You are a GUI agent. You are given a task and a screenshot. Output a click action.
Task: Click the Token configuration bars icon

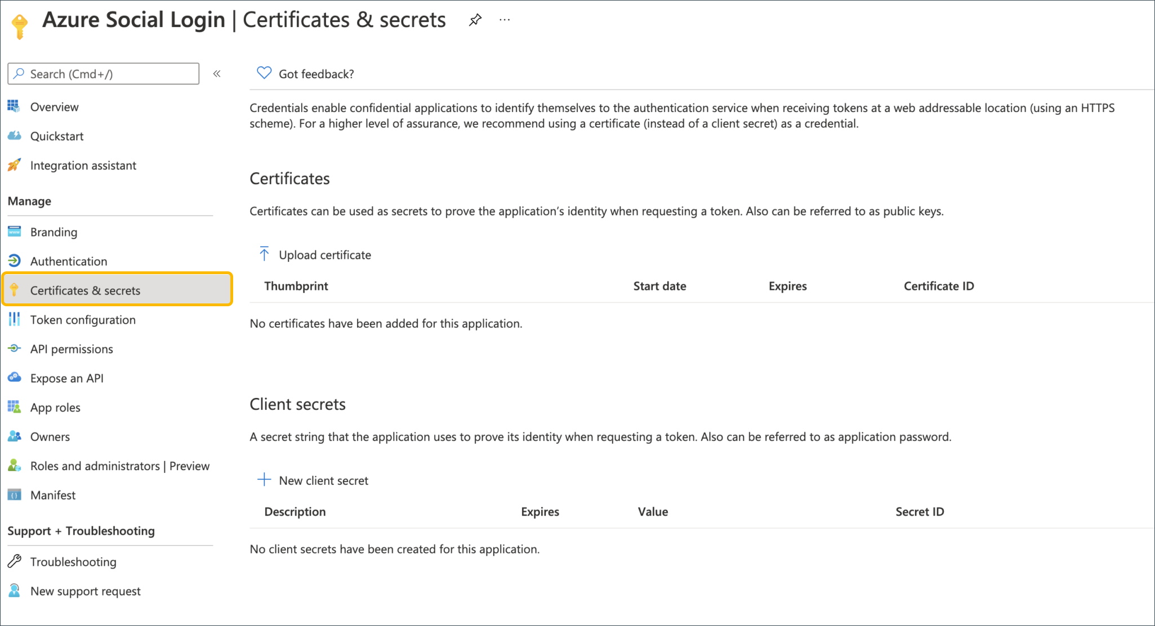pyautogui.click(x=15, y=319)
